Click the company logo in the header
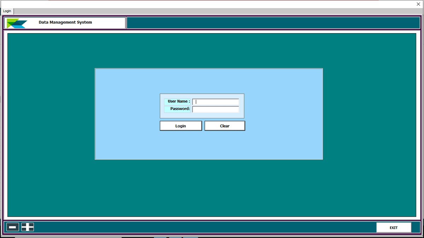This screenshot has height=238, width=424. 17,23
